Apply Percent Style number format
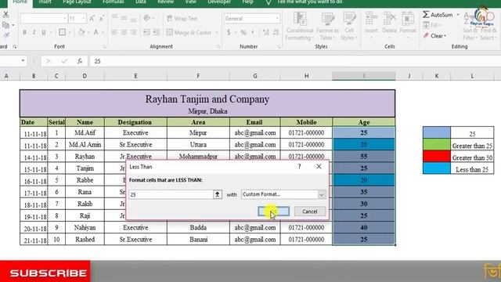 point(243,32)
